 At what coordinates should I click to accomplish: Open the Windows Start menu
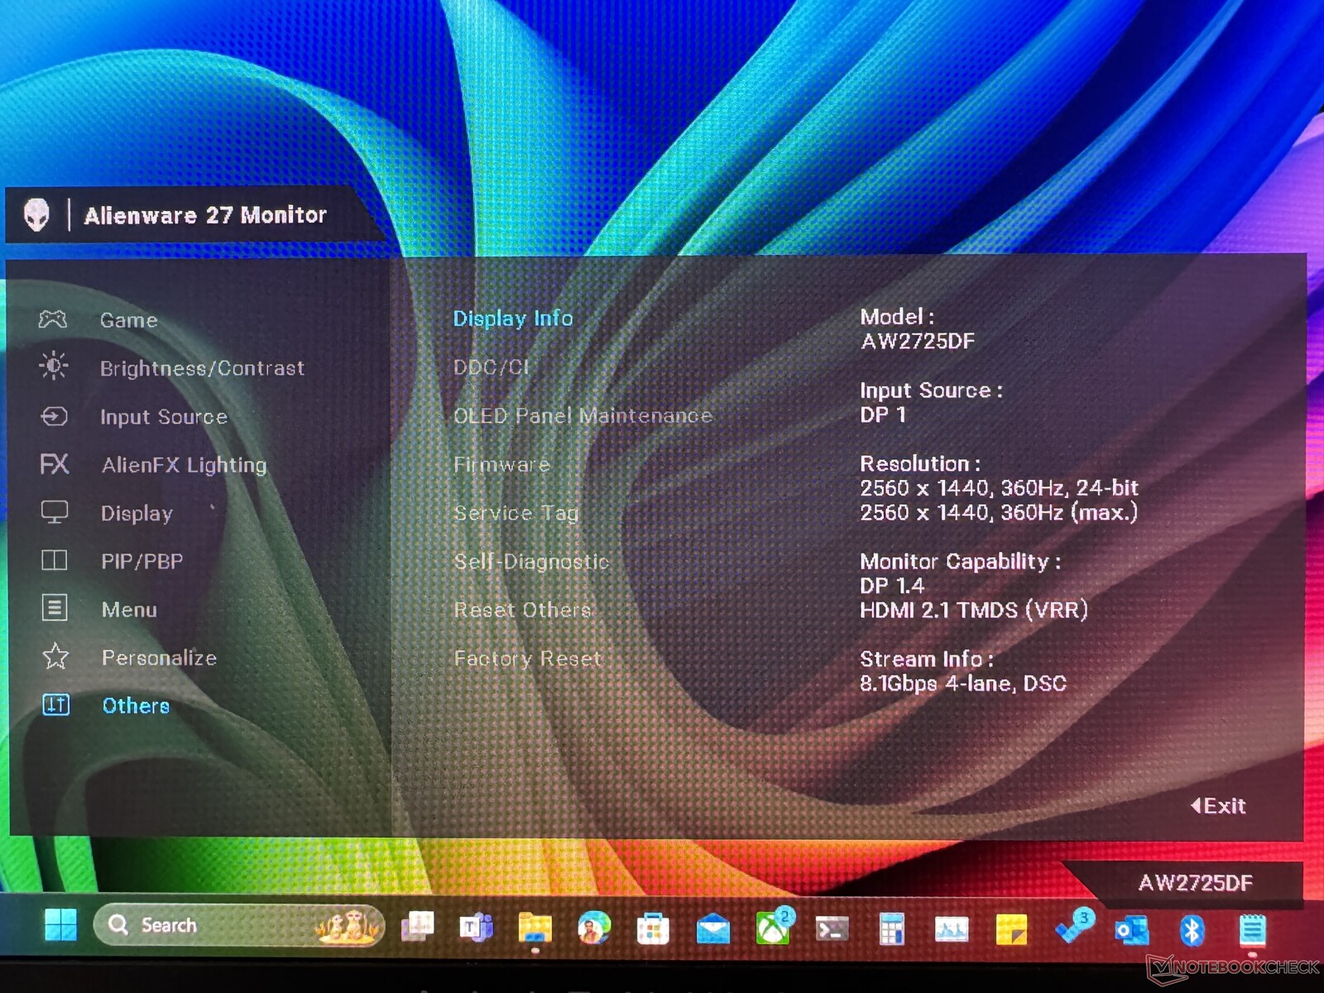[x=60, y=925]
